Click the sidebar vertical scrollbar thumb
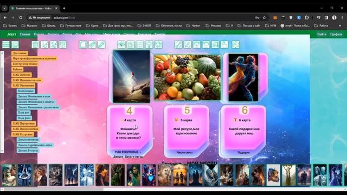The height and width of the screenshot is (195, 347). [x=2, y=88]
